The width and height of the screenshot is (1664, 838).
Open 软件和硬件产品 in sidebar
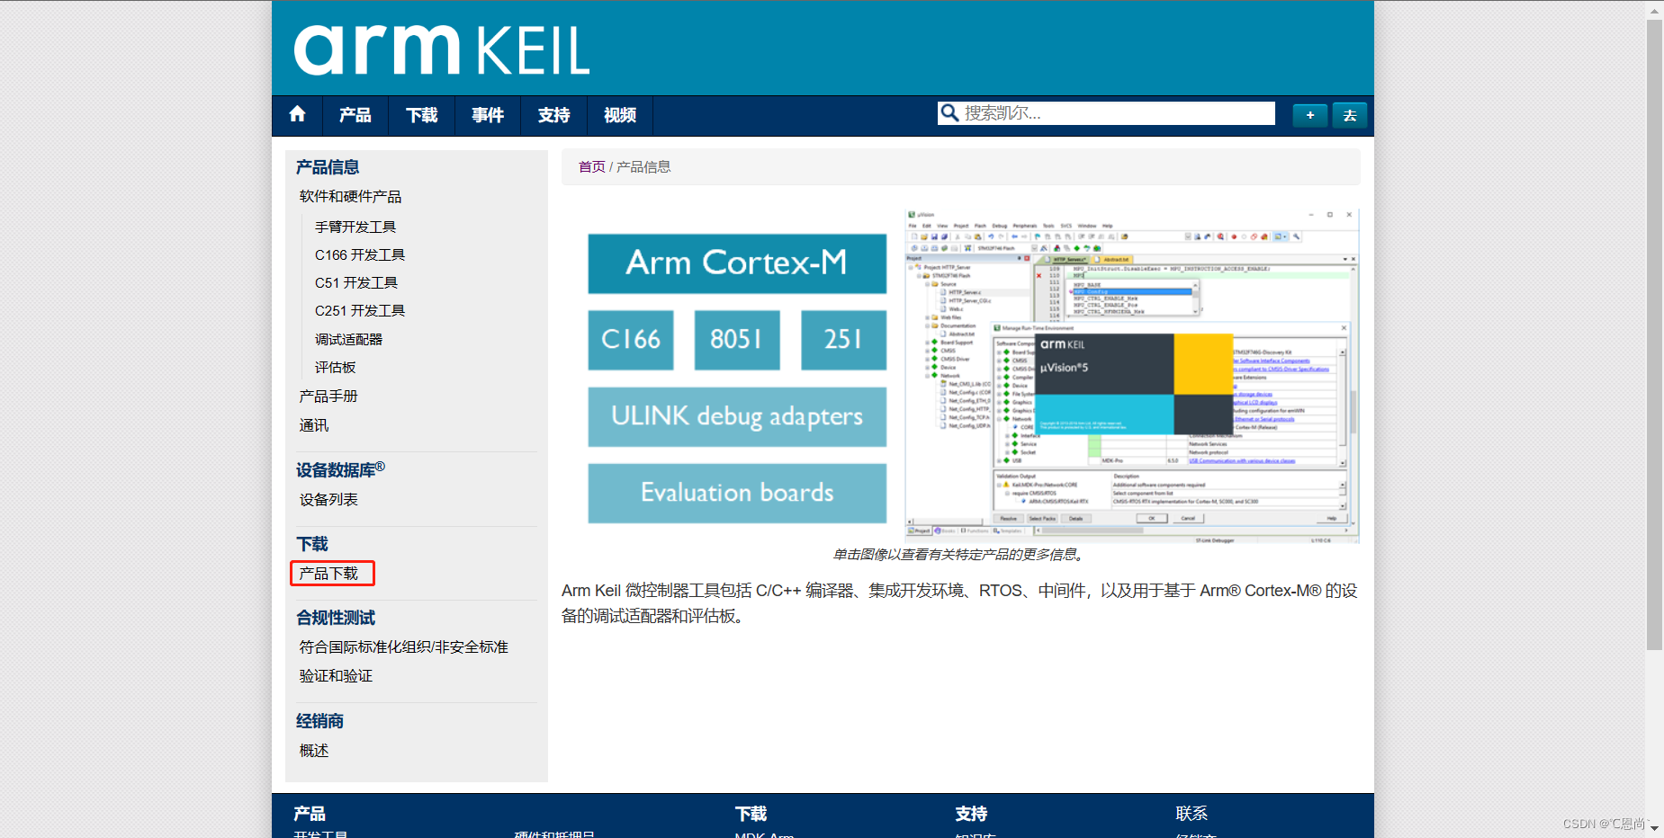(350, 197)
